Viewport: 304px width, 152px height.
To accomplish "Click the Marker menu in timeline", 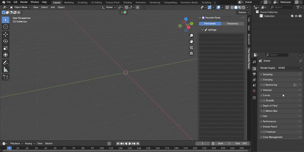I will coord(49,144).
